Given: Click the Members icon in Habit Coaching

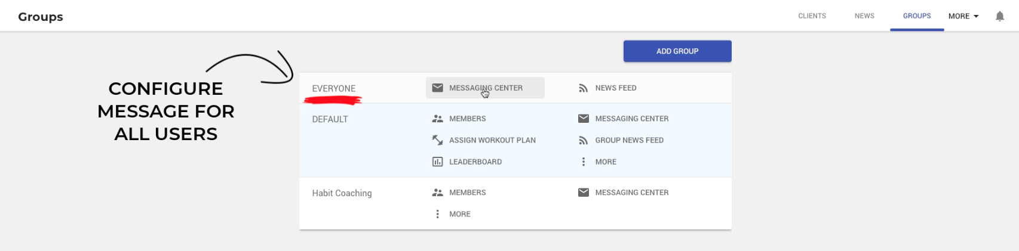Looking at the screenshot, I should [437, 193].
